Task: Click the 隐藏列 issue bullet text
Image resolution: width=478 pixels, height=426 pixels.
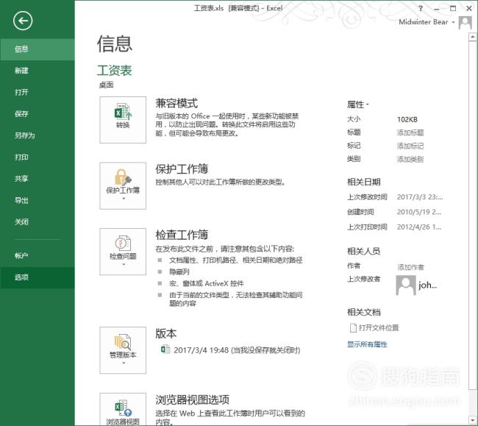Action: [x=179, y=271]
